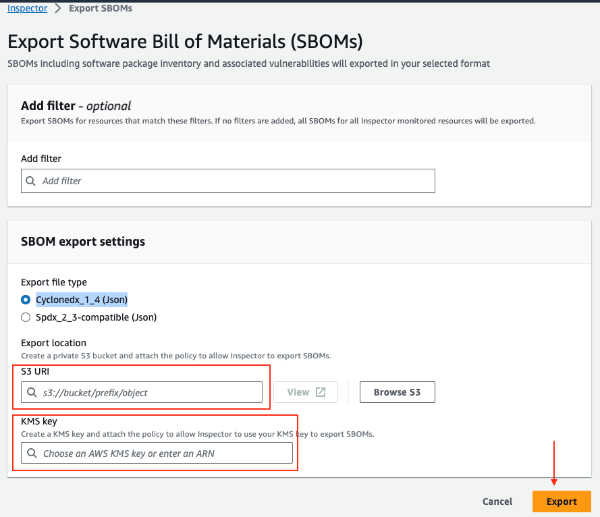Click the search icon in the KMS key field

(x=32, y=453)
